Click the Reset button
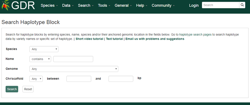The image size is (250, 105). tap(28, 89)
